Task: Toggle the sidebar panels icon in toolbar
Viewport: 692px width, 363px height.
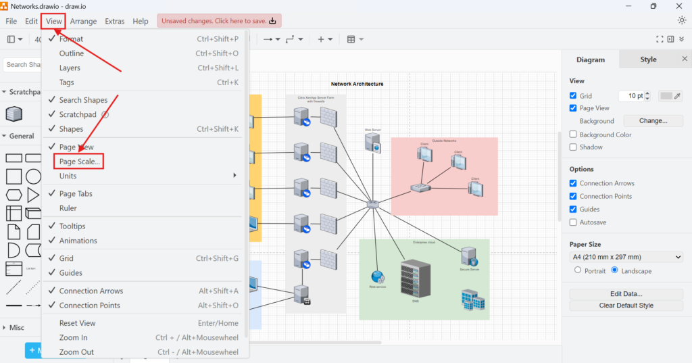Action: pos(11,39)
